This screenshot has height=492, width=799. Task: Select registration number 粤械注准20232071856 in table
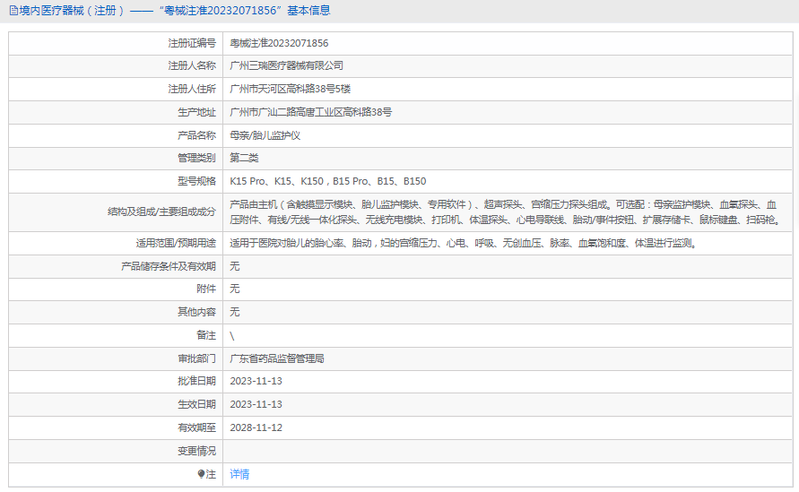click(x=279, y=43)
